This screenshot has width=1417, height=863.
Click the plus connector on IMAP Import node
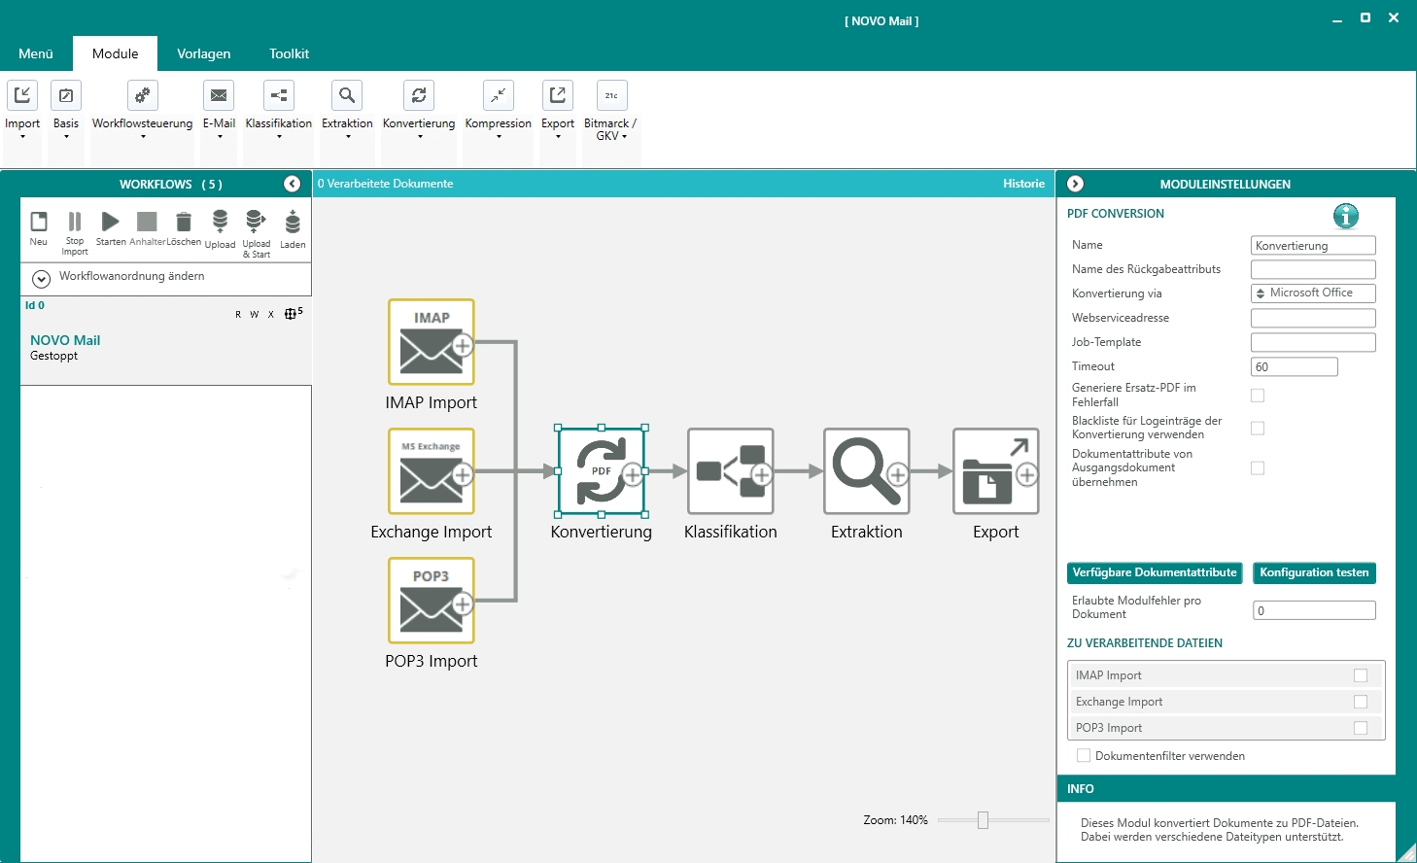[x=463, y=346]
